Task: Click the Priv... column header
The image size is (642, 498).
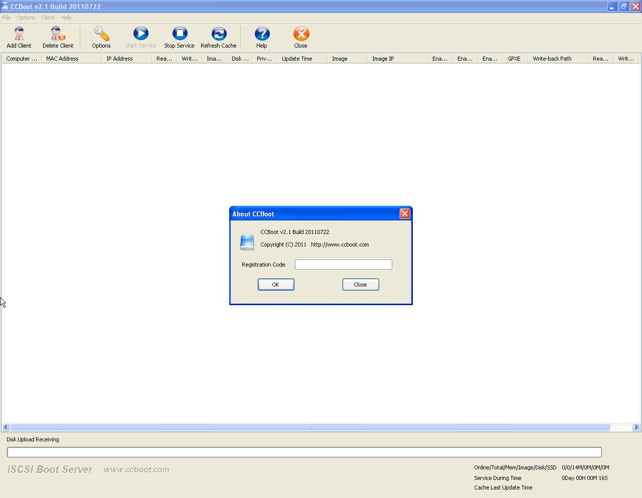Action: coord(265,59)
